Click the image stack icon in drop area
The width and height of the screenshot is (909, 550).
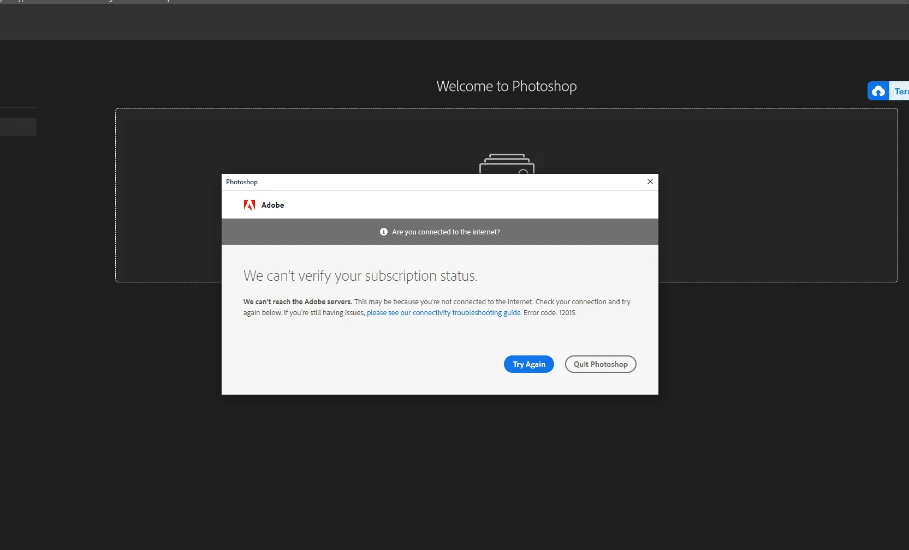[x=507, y=164]
